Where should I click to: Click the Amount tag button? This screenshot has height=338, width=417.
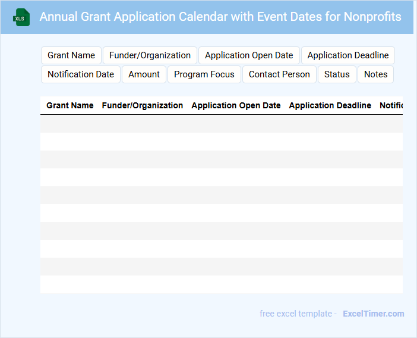pyautogui.click(x=144, y=74)
